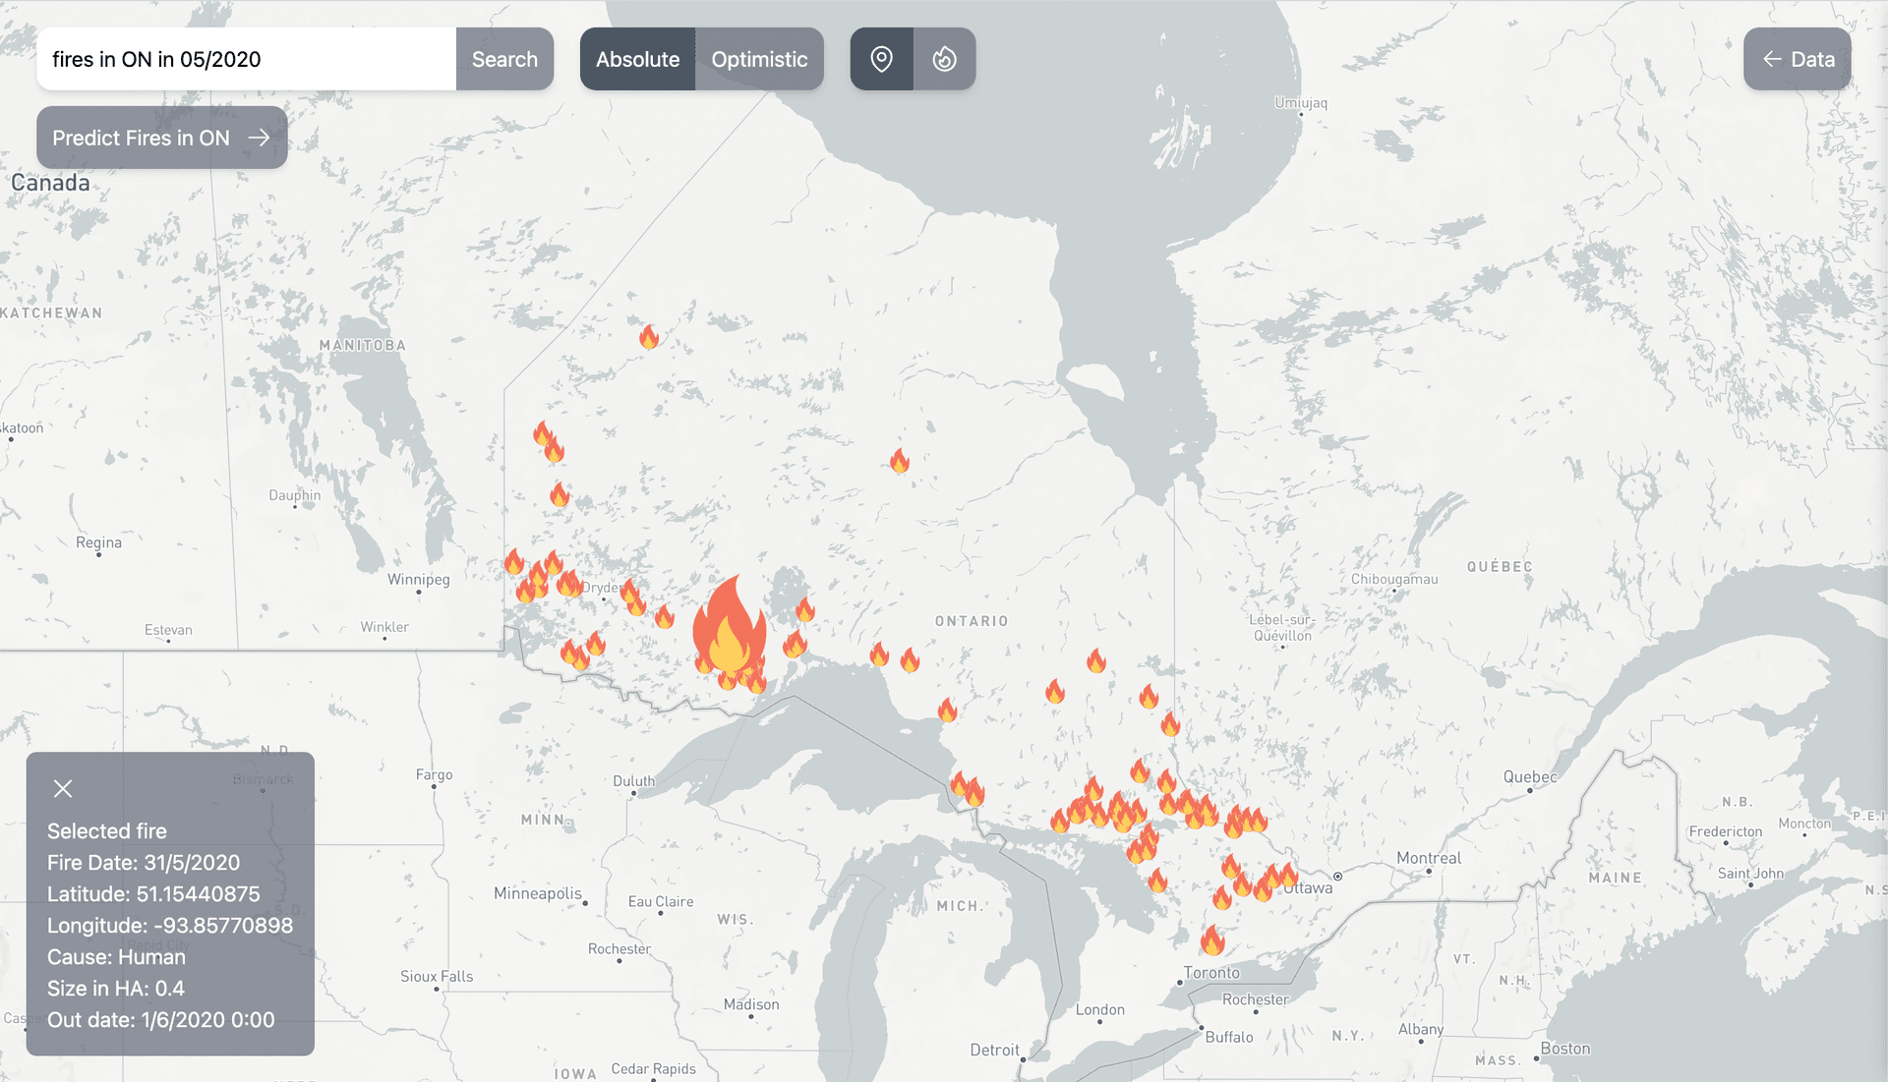
Task: Click the fire marker beside Ottawa label
Action: click(1288, 875)
